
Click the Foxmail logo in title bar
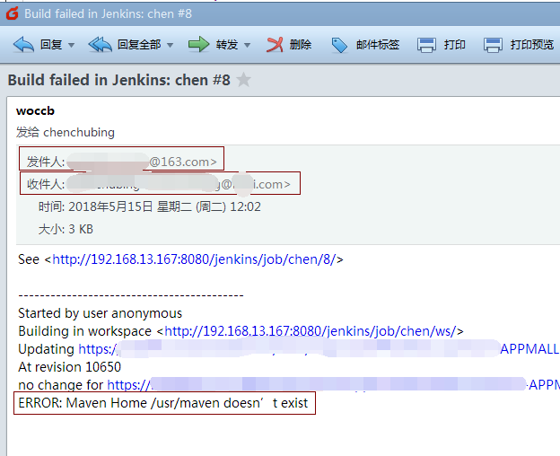pyautogui.click(x=13, y=13)
